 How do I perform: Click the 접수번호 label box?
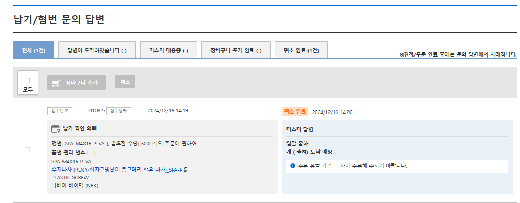(60, 111)
